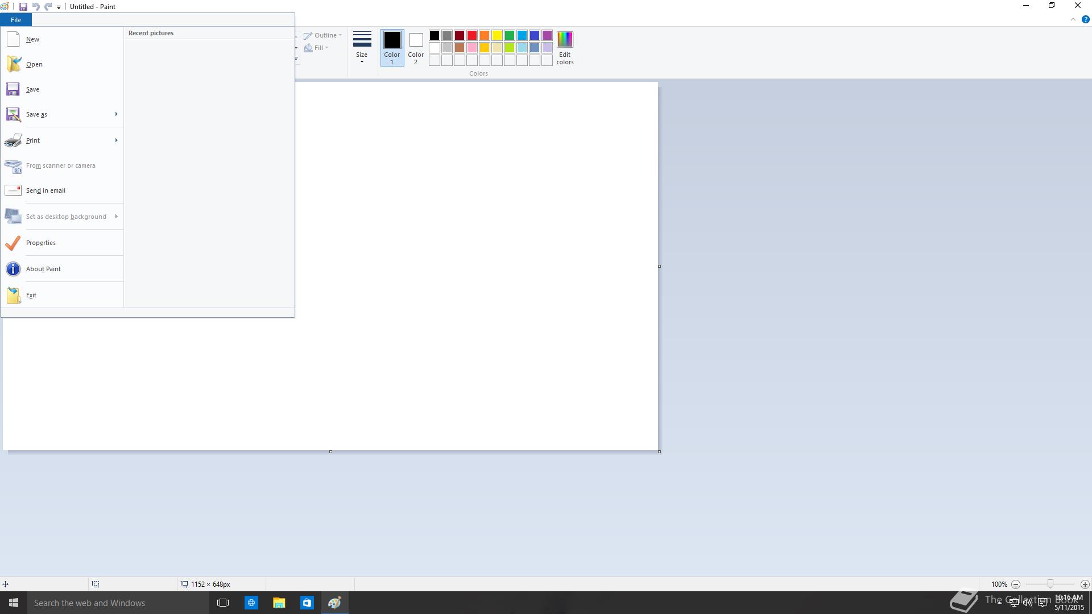Click the zoom in plus button

tap(1085, 584)
